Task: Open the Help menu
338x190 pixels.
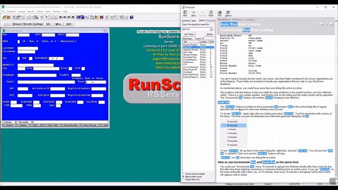Action: point(65,12)
